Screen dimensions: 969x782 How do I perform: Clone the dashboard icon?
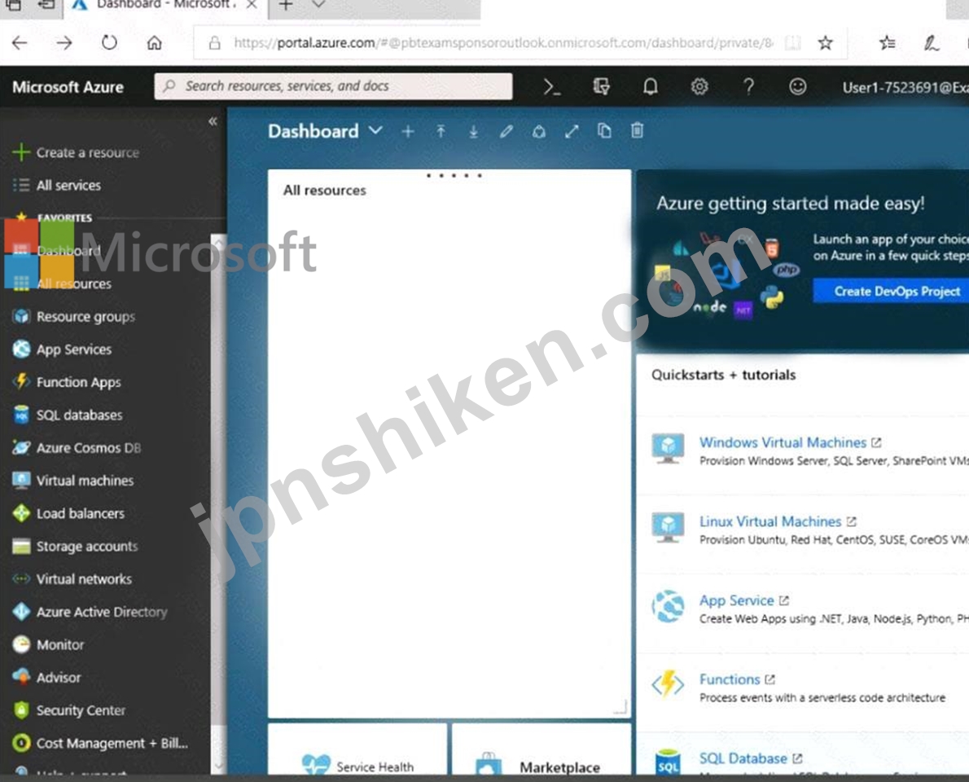[x=604, y=130]
